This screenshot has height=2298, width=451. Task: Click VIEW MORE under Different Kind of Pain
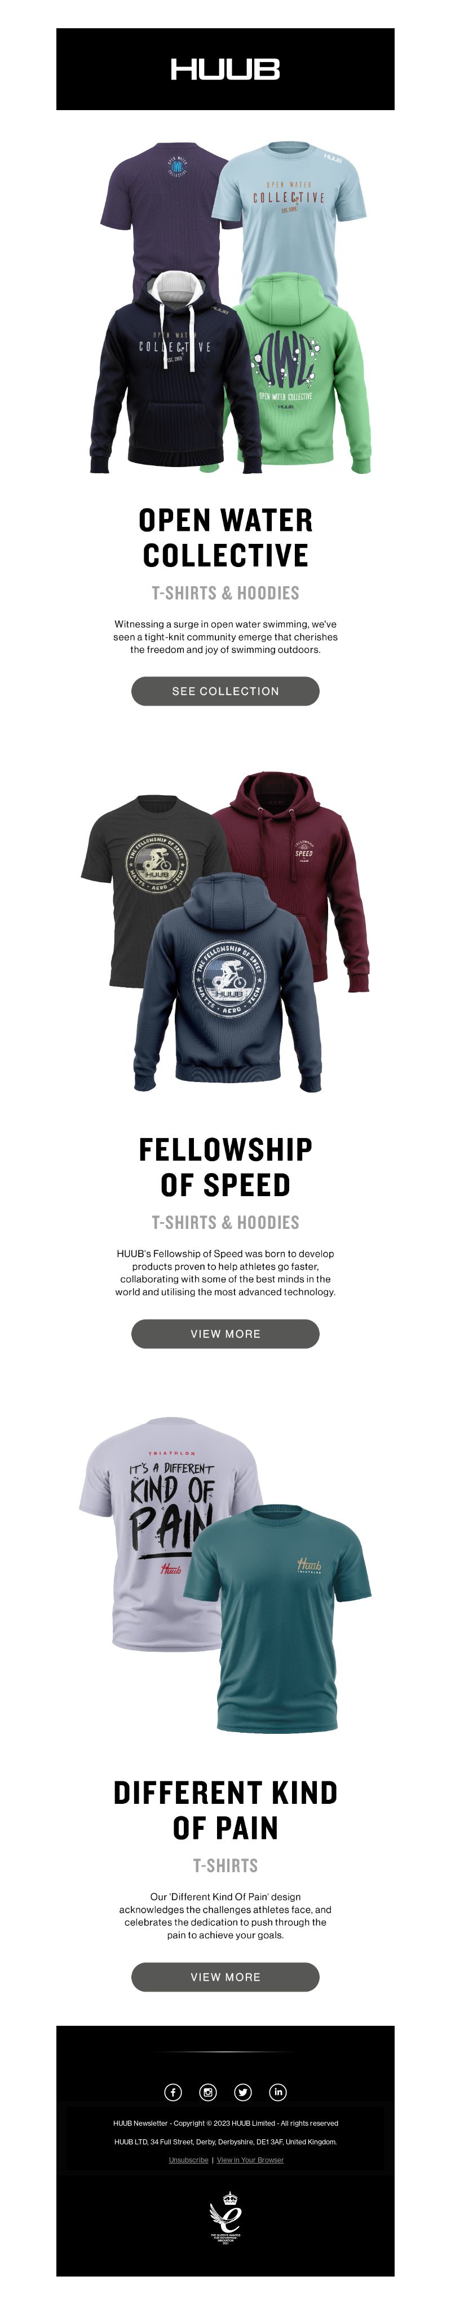click(225, 1977)
